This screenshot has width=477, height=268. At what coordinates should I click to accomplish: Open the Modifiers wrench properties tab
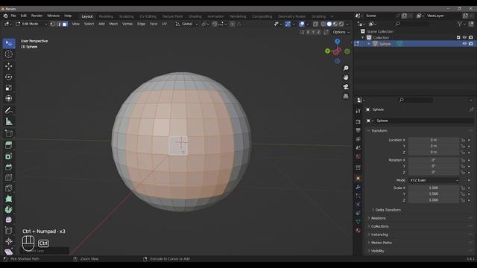click(x=358, y=187)
